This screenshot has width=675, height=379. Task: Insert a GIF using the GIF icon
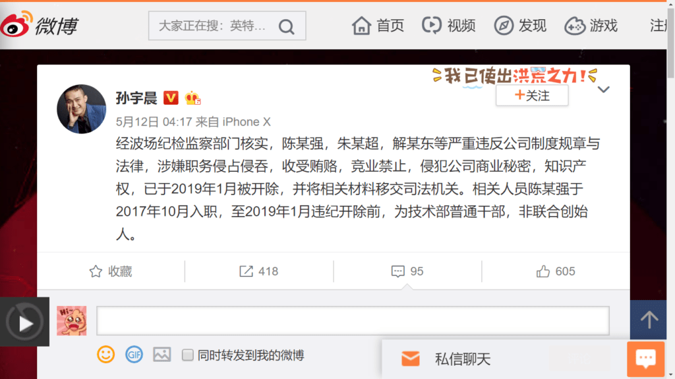coord(134,355)
